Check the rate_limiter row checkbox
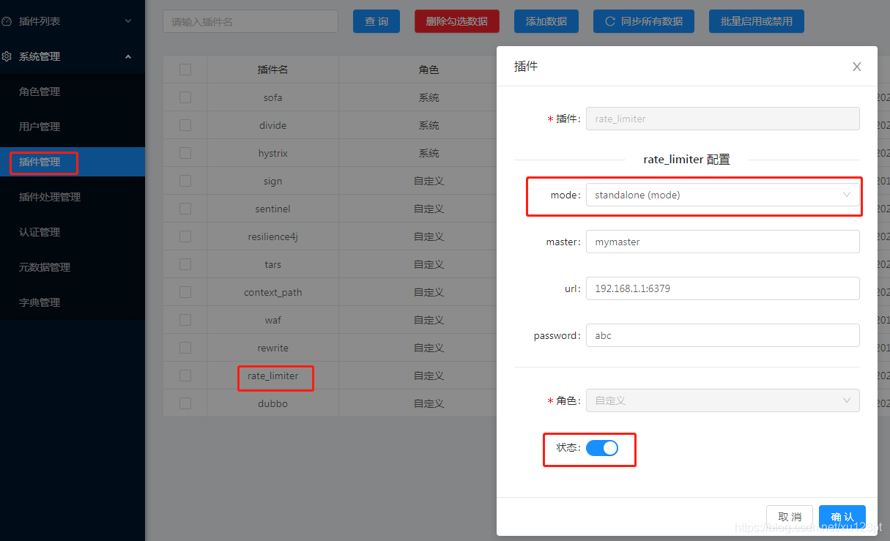Image resolution: width=890 pixels, height=541 pixels. pyautogui.click(x=185, y=376)
